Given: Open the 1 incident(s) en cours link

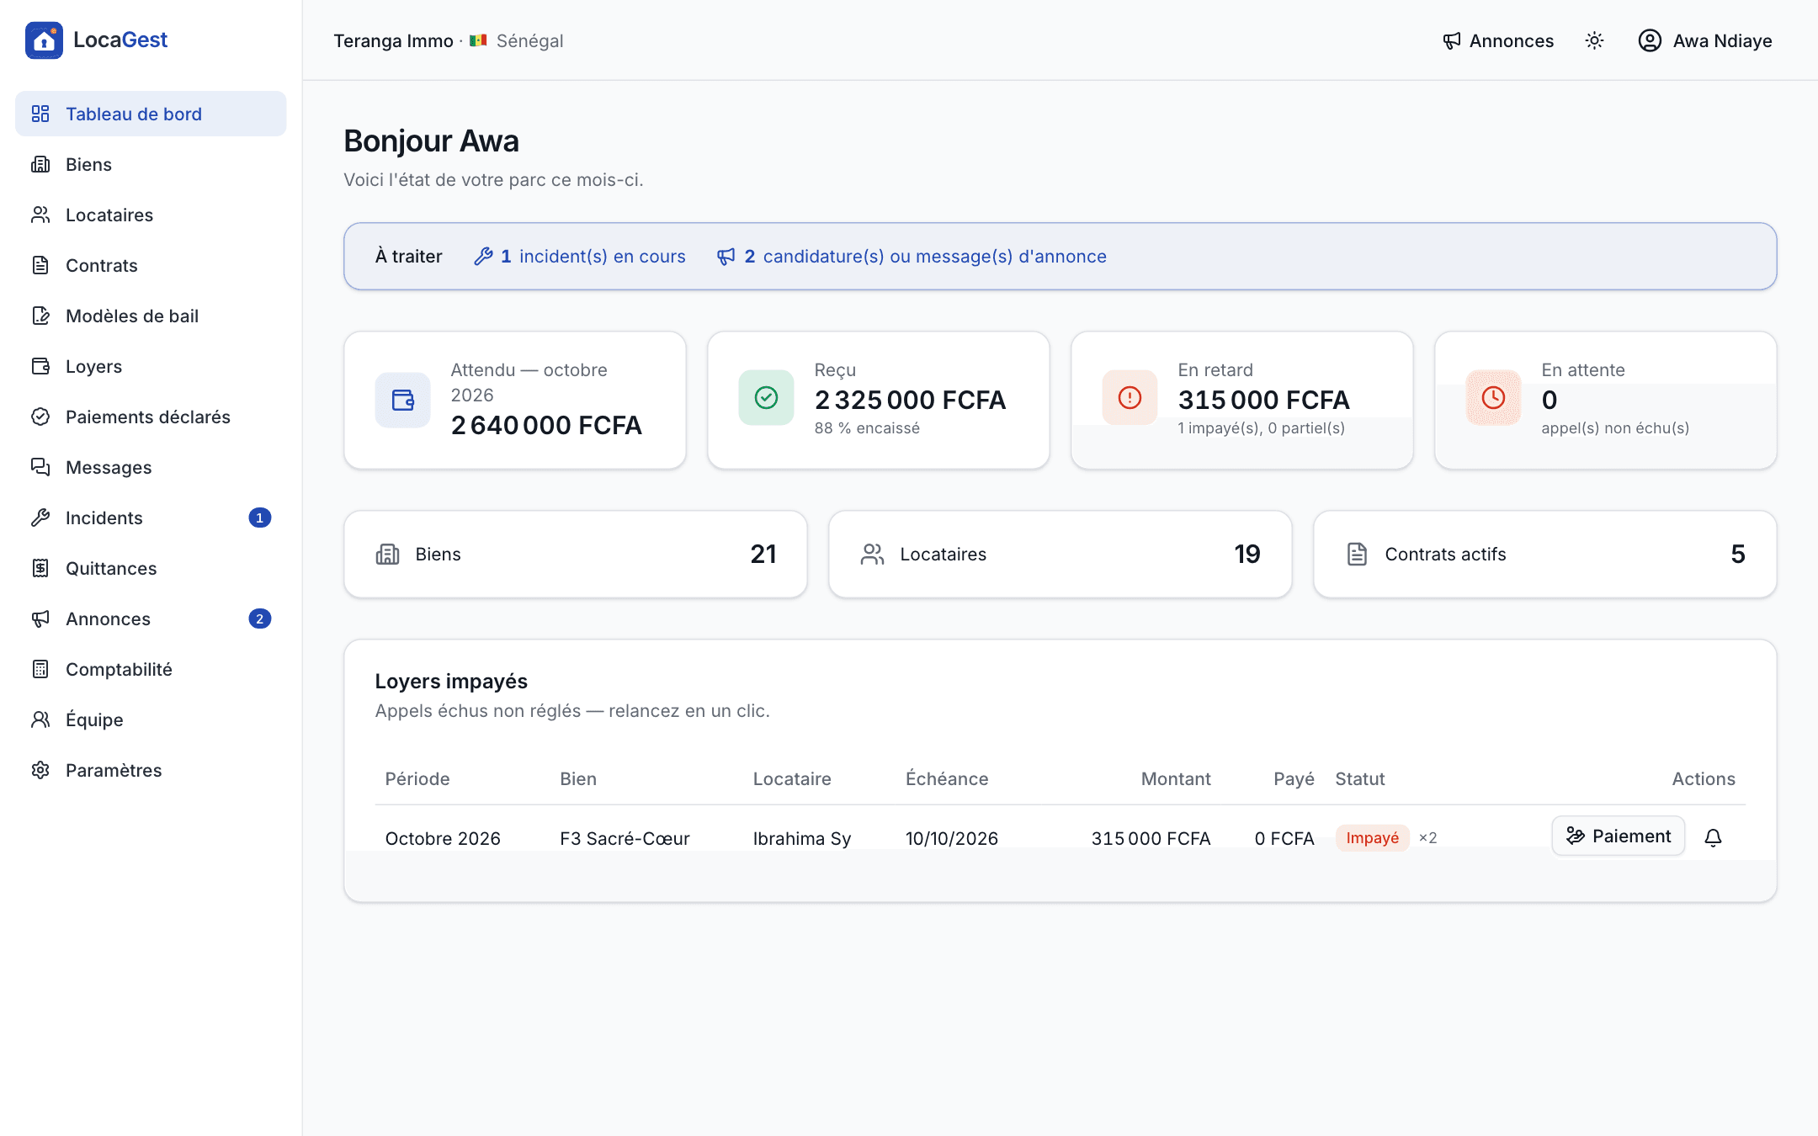Looking at the screenshot, I should point(580,257).
